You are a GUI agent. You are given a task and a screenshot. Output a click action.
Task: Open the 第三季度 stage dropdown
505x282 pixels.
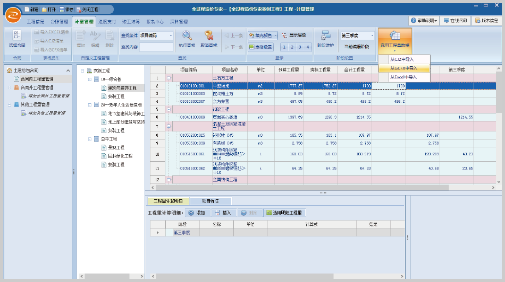click(372, 36)
